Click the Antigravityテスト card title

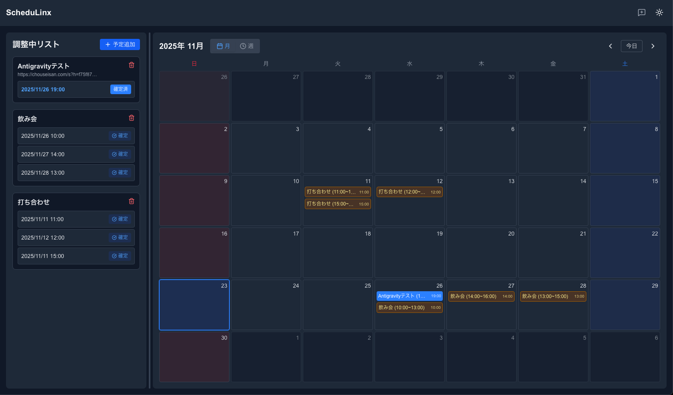pyautogui.click(x=43, y=66)
